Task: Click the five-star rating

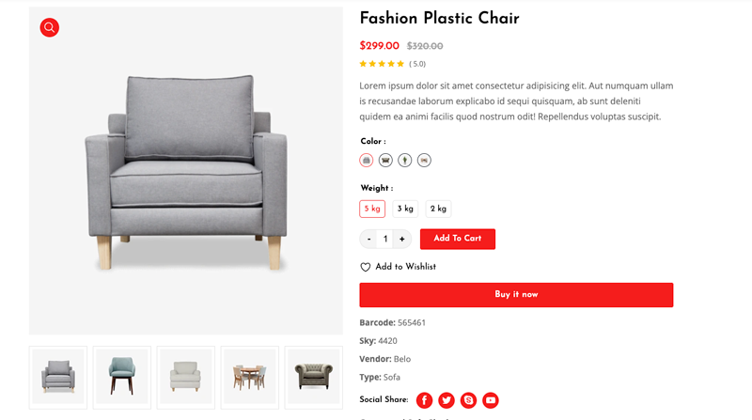Action: [382, 64]
